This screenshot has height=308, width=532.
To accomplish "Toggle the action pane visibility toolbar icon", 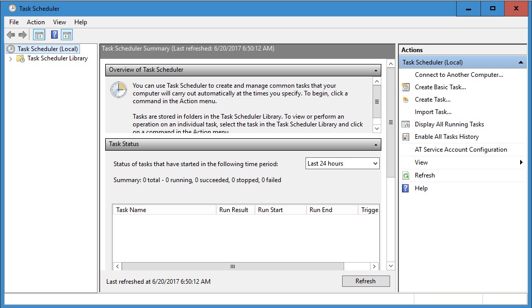I will click(68, 35).
